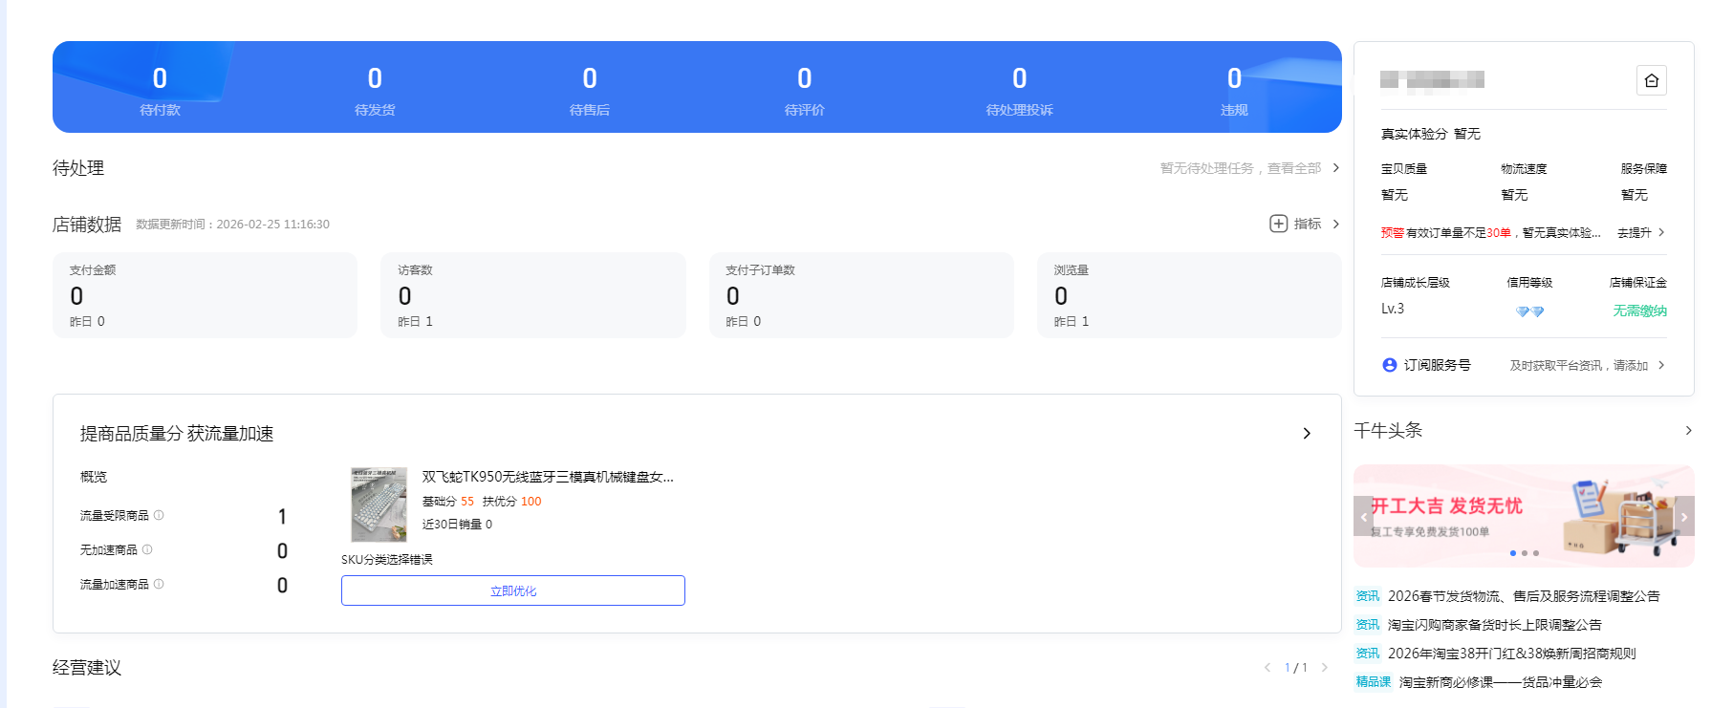Open 淘宝新商必修课 course link
Screen dimensions: 1733x708
1500,682
